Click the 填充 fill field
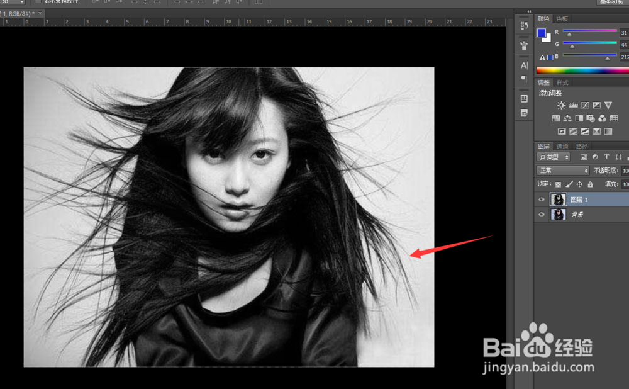 pos(625,184)
